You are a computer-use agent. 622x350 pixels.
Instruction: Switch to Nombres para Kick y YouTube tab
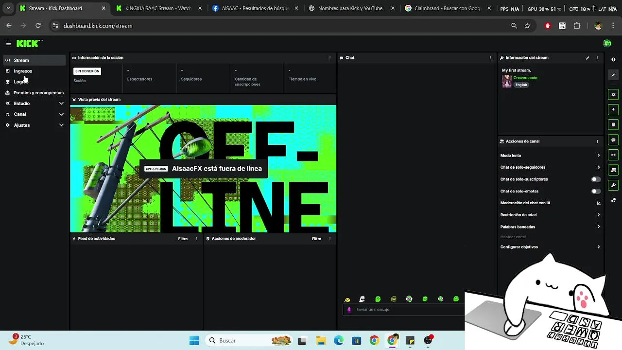point(350,8)
